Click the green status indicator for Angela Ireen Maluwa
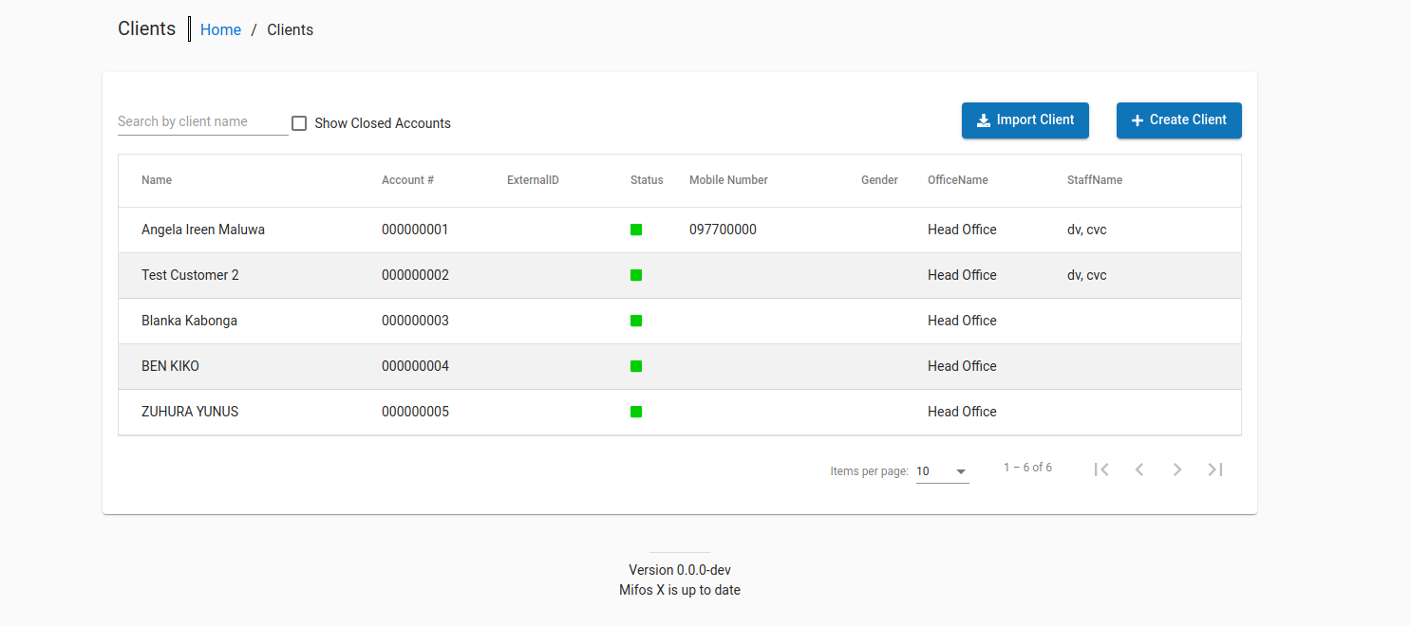This screenshot has width=1411, height=626. (x=636, y=229)
